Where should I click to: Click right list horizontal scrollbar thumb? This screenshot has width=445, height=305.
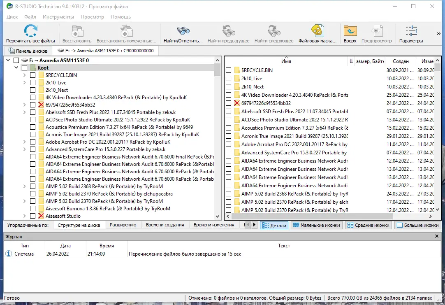coord(312,216)
